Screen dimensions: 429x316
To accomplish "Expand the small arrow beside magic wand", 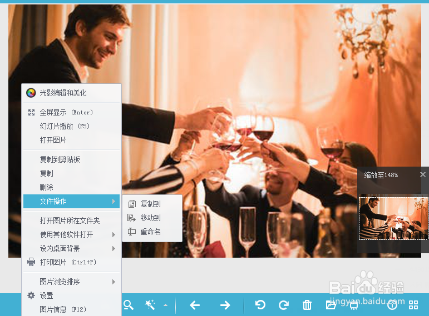I will (x=165, y=305).
